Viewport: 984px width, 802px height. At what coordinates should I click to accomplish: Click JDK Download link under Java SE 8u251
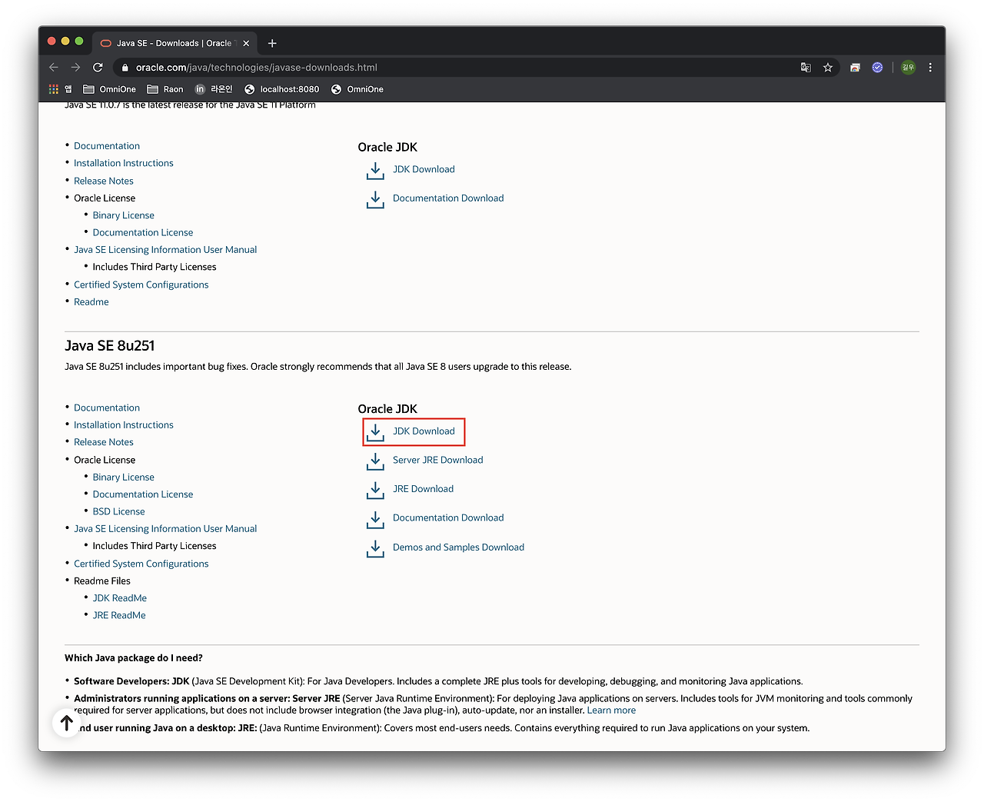point(424,431)
